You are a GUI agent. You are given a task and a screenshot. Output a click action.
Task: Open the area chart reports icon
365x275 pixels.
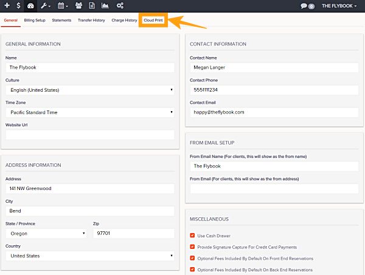(105, 5)
